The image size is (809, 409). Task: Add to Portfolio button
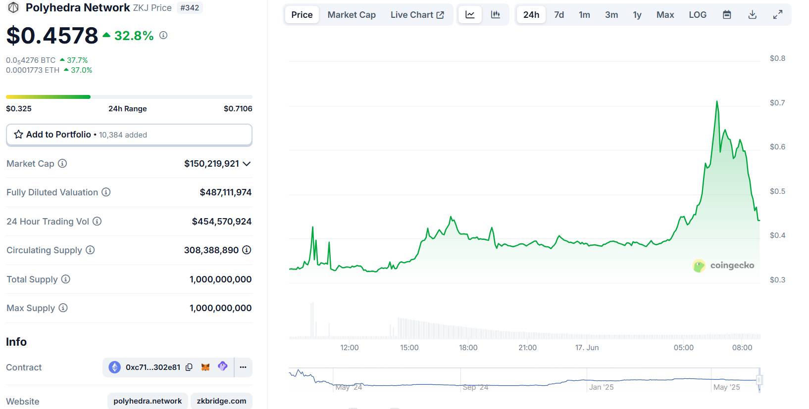pyautogui.click(x=129, y=135)
